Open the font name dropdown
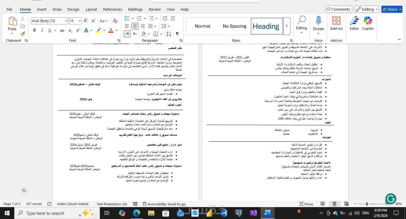The width and height of the screenshot is (406, 219). (66, 21)
